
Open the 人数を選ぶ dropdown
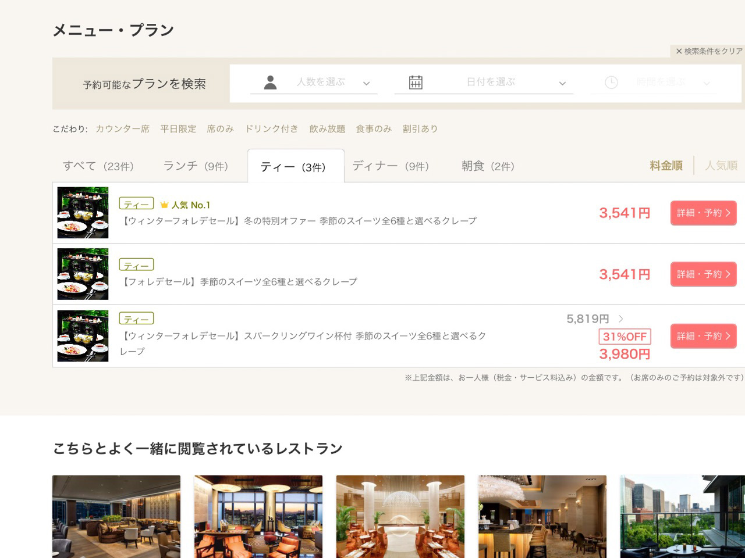coord(314,82)
